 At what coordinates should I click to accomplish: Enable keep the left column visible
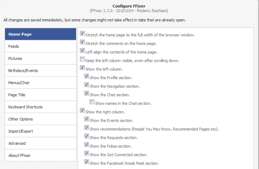click(82, 60)
